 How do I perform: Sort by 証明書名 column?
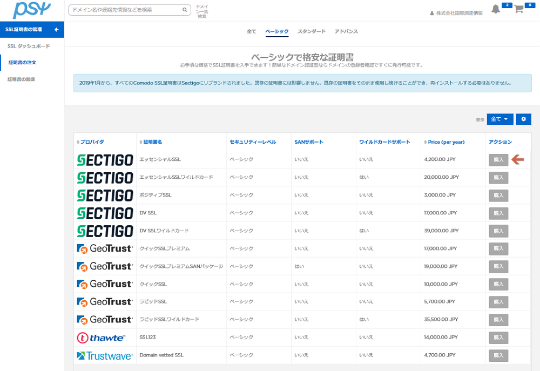point(151,142)
